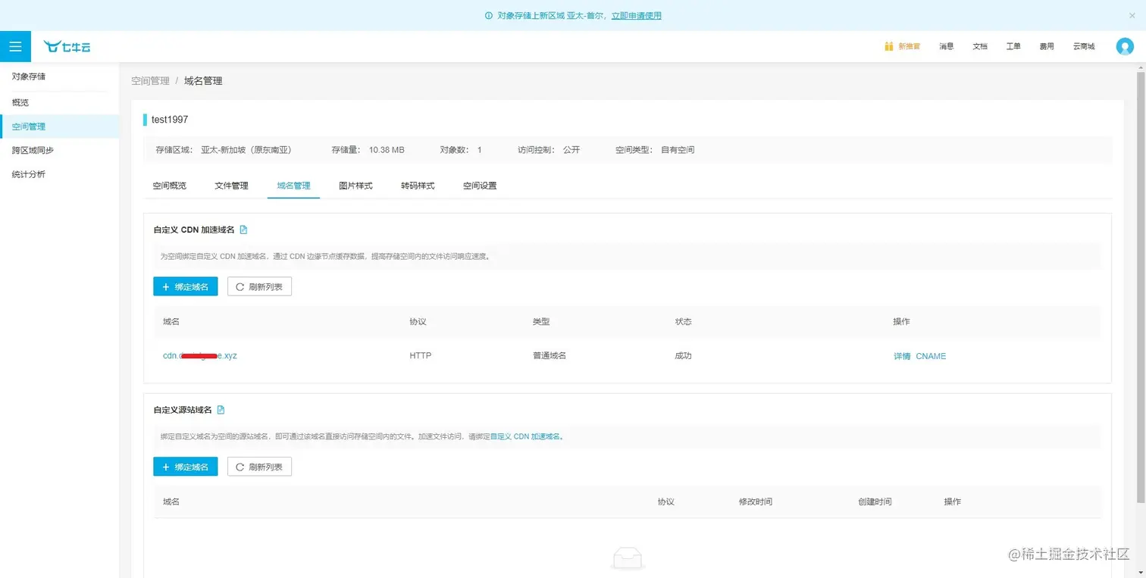Click the bucket name test1997
This screenshot has width=1146, height=578.
[170, 120]
